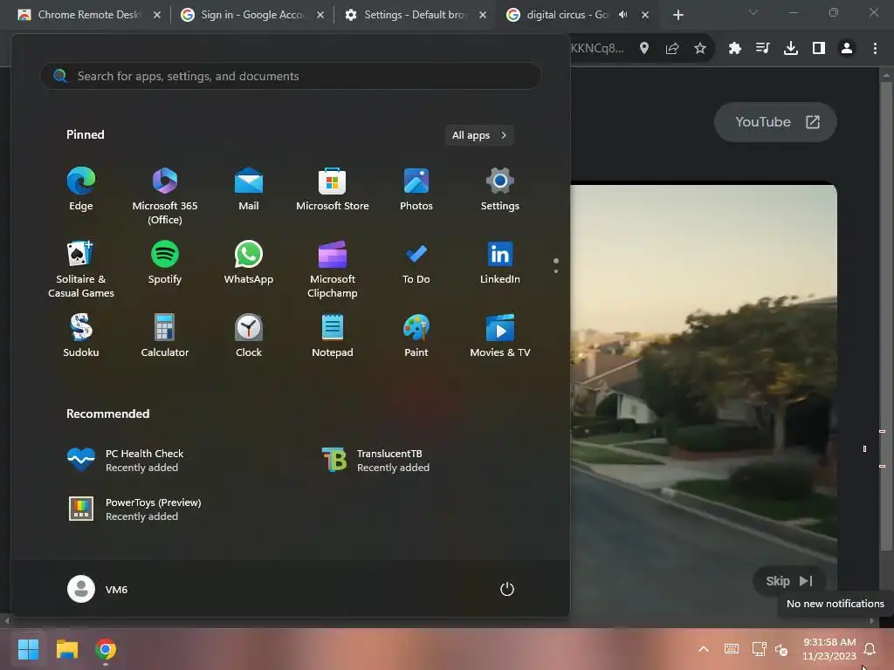894x670 pixels.
Task: Open Chrome profile menu
Action: pyautogui.click(x=847, y=49)
